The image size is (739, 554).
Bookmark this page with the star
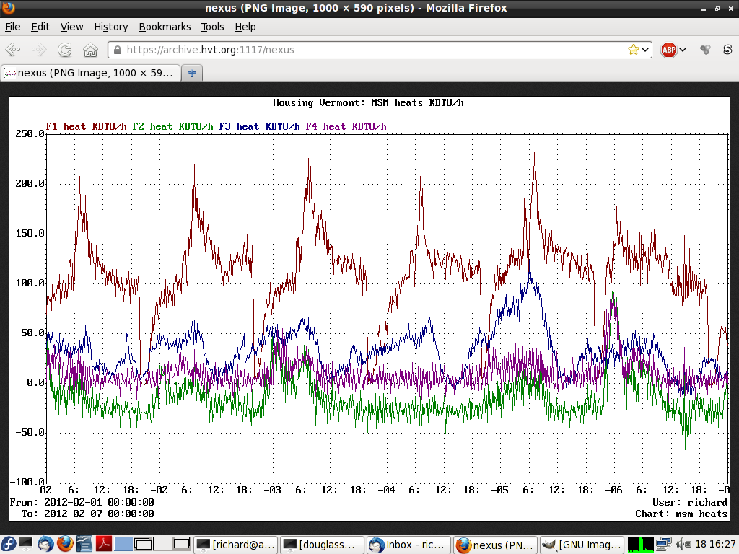[x=633, y=50]
